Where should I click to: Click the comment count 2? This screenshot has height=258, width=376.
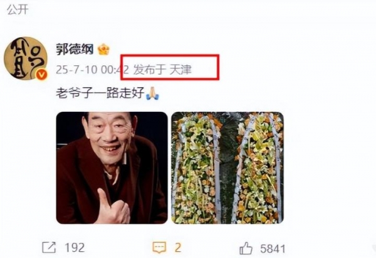click(178, 248)
